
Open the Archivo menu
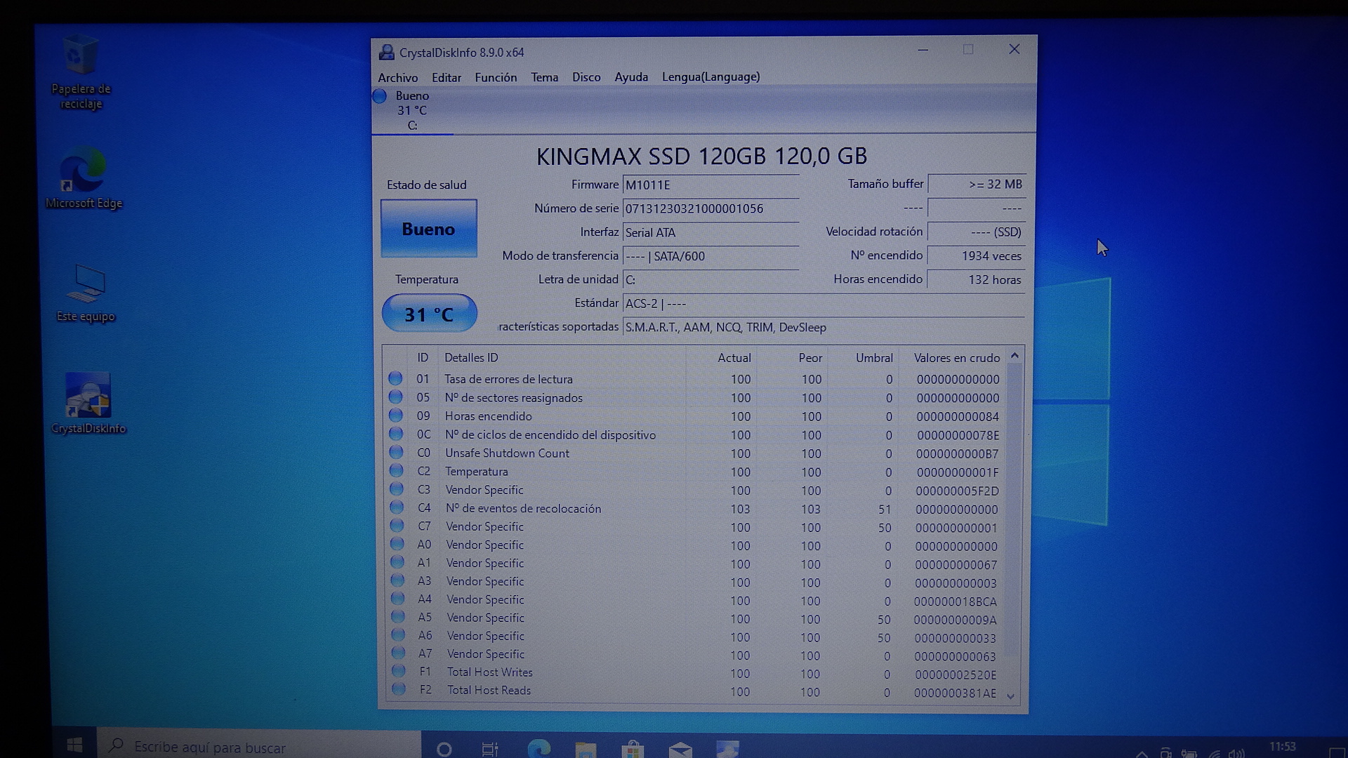[397, 77]
